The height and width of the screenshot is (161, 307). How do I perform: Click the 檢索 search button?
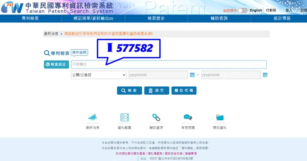tap(129, 90)
